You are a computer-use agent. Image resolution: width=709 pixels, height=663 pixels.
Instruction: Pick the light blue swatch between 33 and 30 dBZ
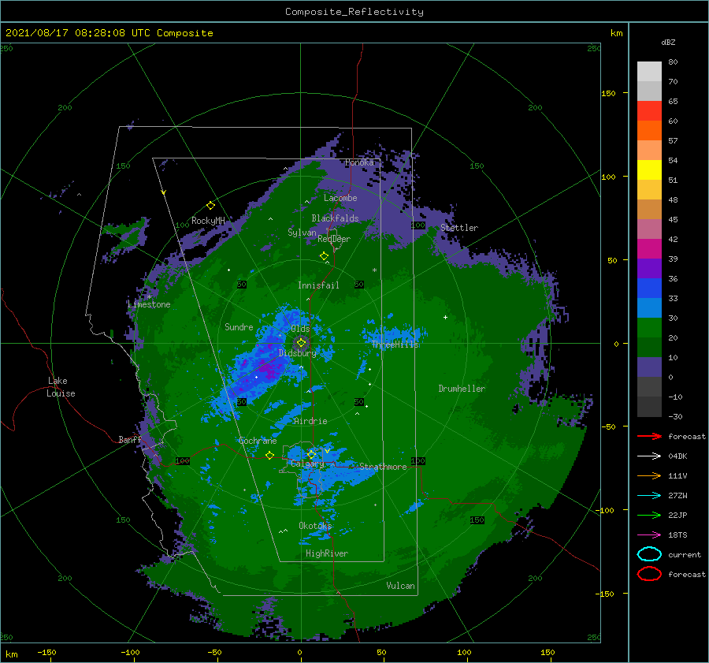click(x=649, y=308)
